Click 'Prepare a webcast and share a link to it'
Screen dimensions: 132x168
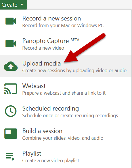pos(64,93)
